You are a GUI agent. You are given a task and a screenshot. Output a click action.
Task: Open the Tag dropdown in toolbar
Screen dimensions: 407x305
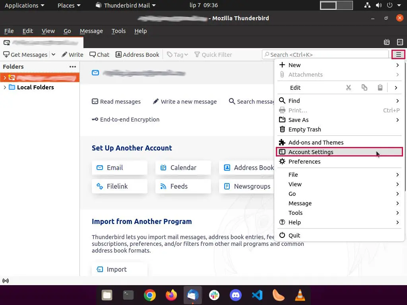(177, 55)
